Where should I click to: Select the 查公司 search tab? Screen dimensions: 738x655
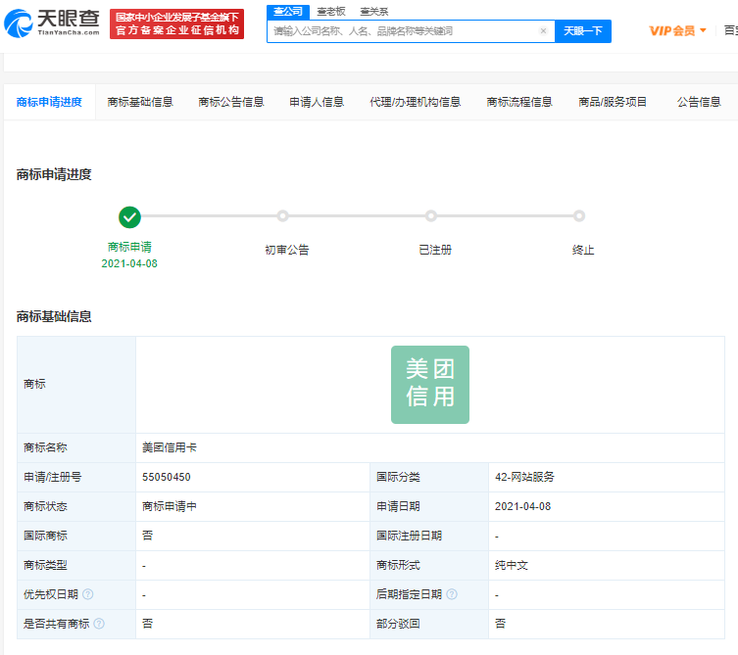pos(287,11)
